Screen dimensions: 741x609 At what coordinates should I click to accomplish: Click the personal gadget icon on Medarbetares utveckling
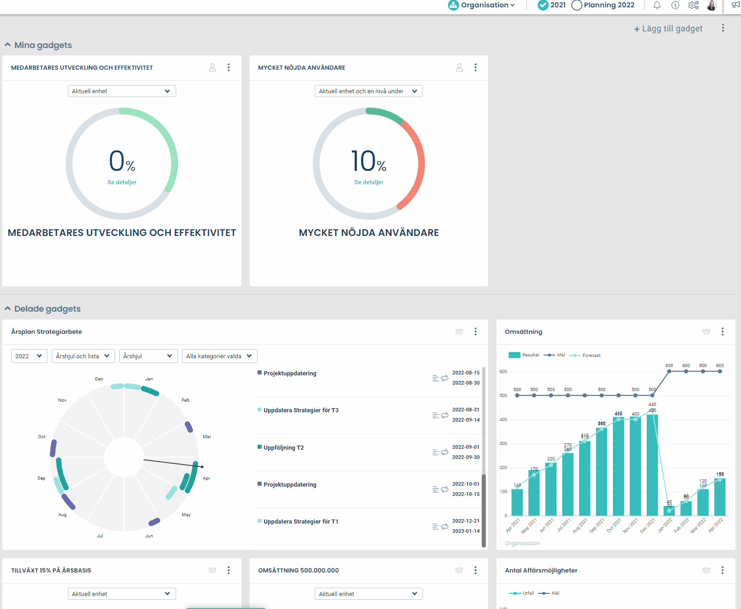click(x=212, y=67)
